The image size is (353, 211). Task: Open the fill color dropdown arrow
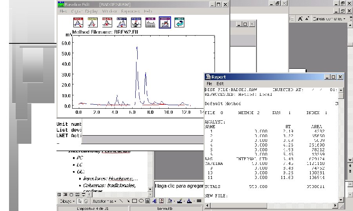(174, 201)
